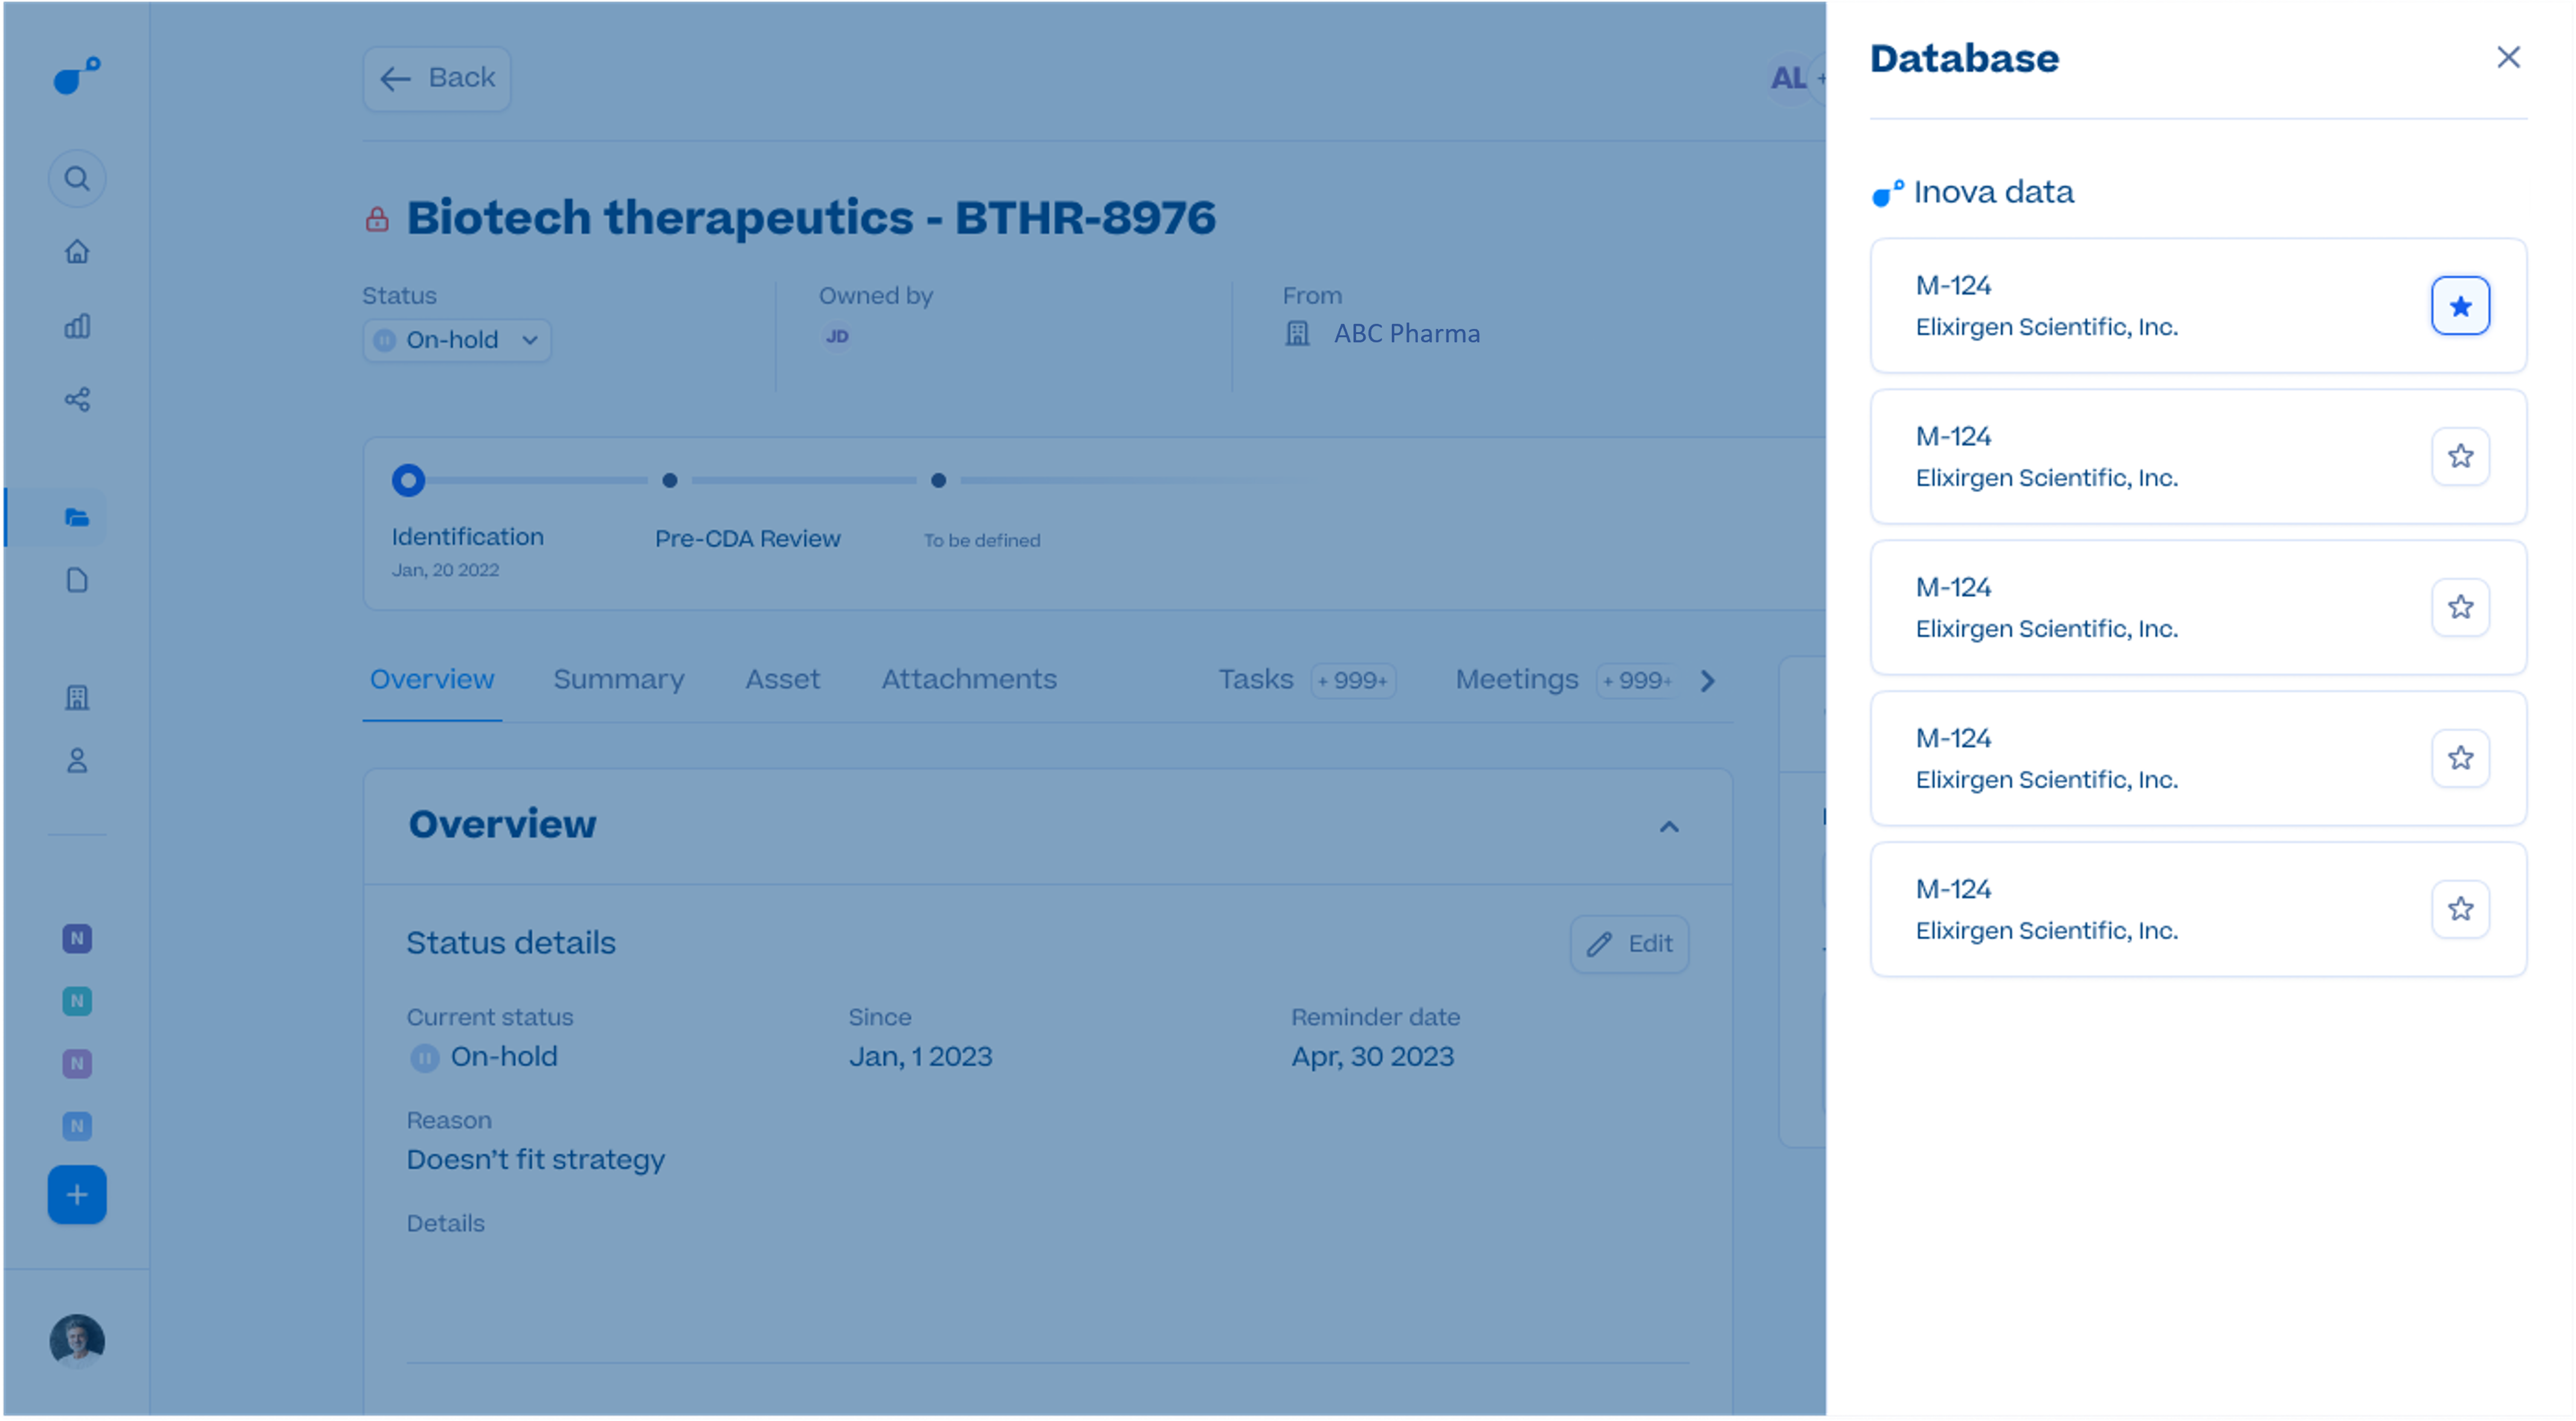Viewport: 2576px width, 1421px height.
Task: Go to Home via the house icon
Action: click(x=77, y=252)
